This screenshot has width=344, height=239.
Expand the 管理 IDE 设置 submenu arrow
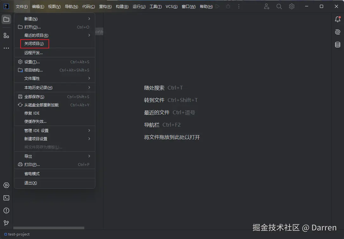pyautogui.click(x=89, y=130)
